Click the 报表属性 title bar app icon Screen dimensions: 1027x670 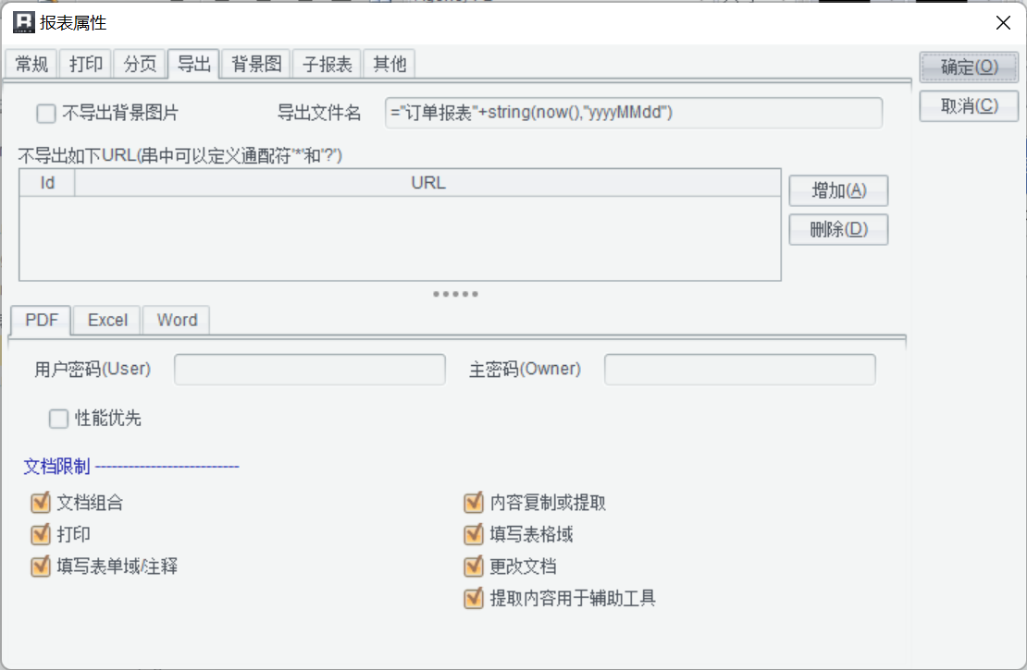pyautogui.click(x=23, y=22)
